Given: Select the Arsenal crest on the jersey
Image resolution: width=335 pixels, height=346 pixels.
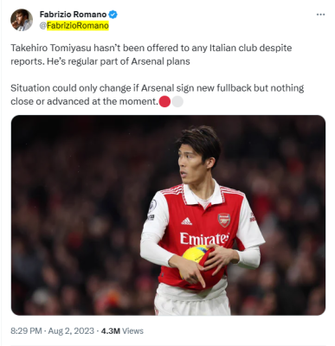Looking at the screenshot, I should [x=224, y=220].
